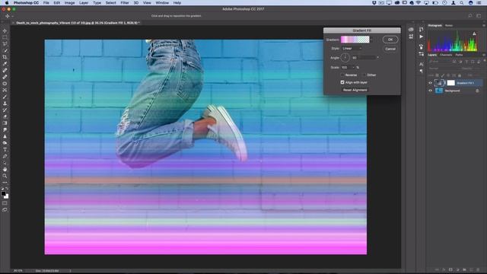Screen dimensions: 487x274
Task: Hide the Gradient Fill 1 layer
Action: (430, 83)
